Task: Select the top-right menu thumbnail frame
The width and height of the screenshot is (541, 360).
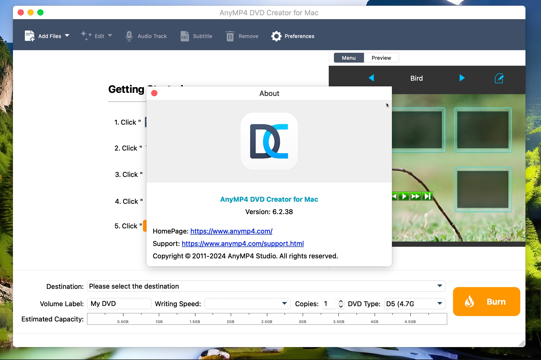Action: 483,130
